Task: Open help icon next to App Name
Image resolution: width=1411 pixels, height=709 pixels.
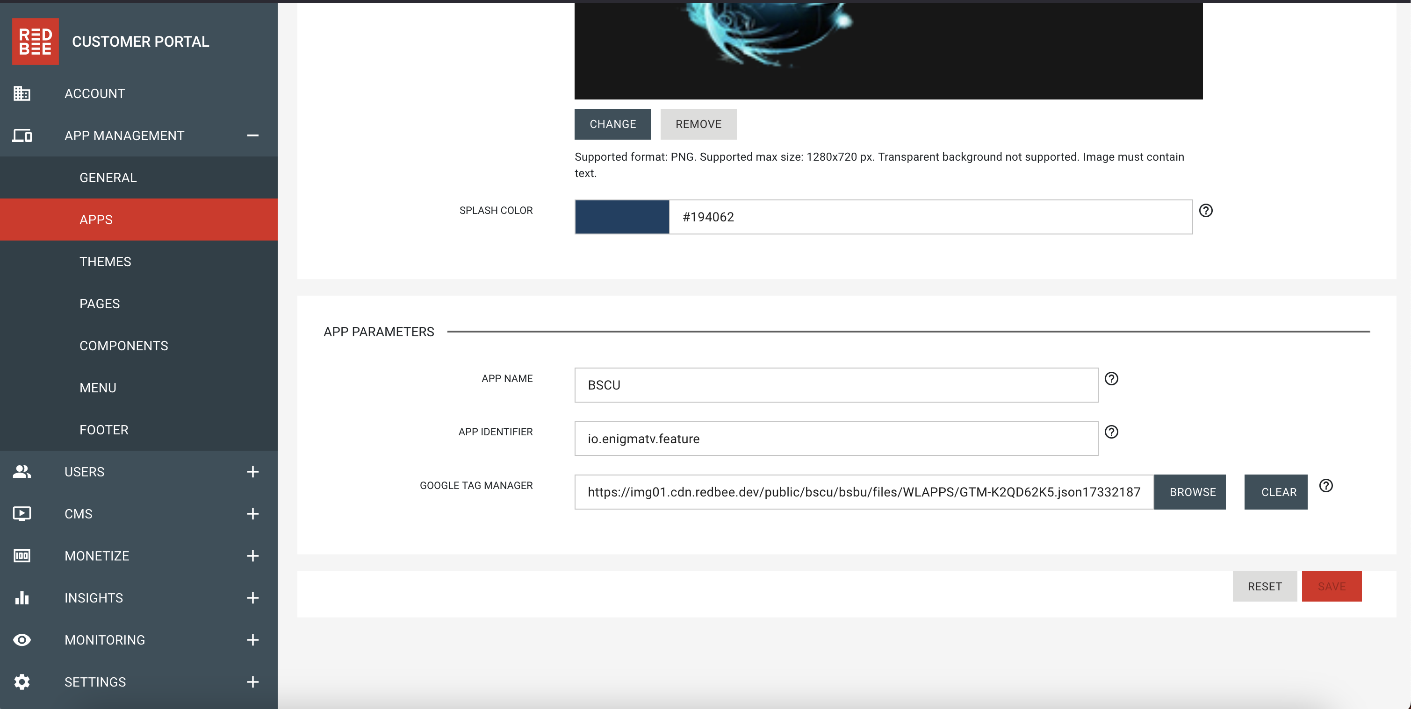Action: (1111, 379)
